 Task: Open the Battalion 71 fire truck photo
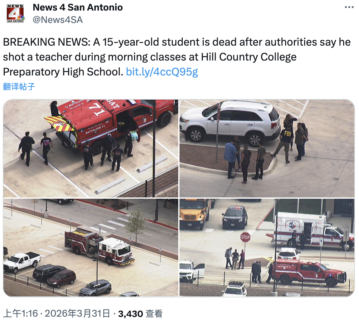91,148
